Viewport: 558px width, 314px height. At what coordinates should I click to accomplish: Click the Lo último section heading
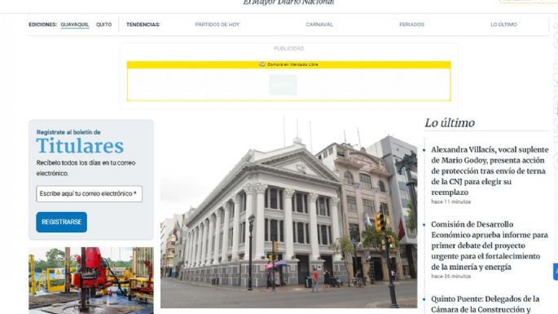[x=450, y=123]
